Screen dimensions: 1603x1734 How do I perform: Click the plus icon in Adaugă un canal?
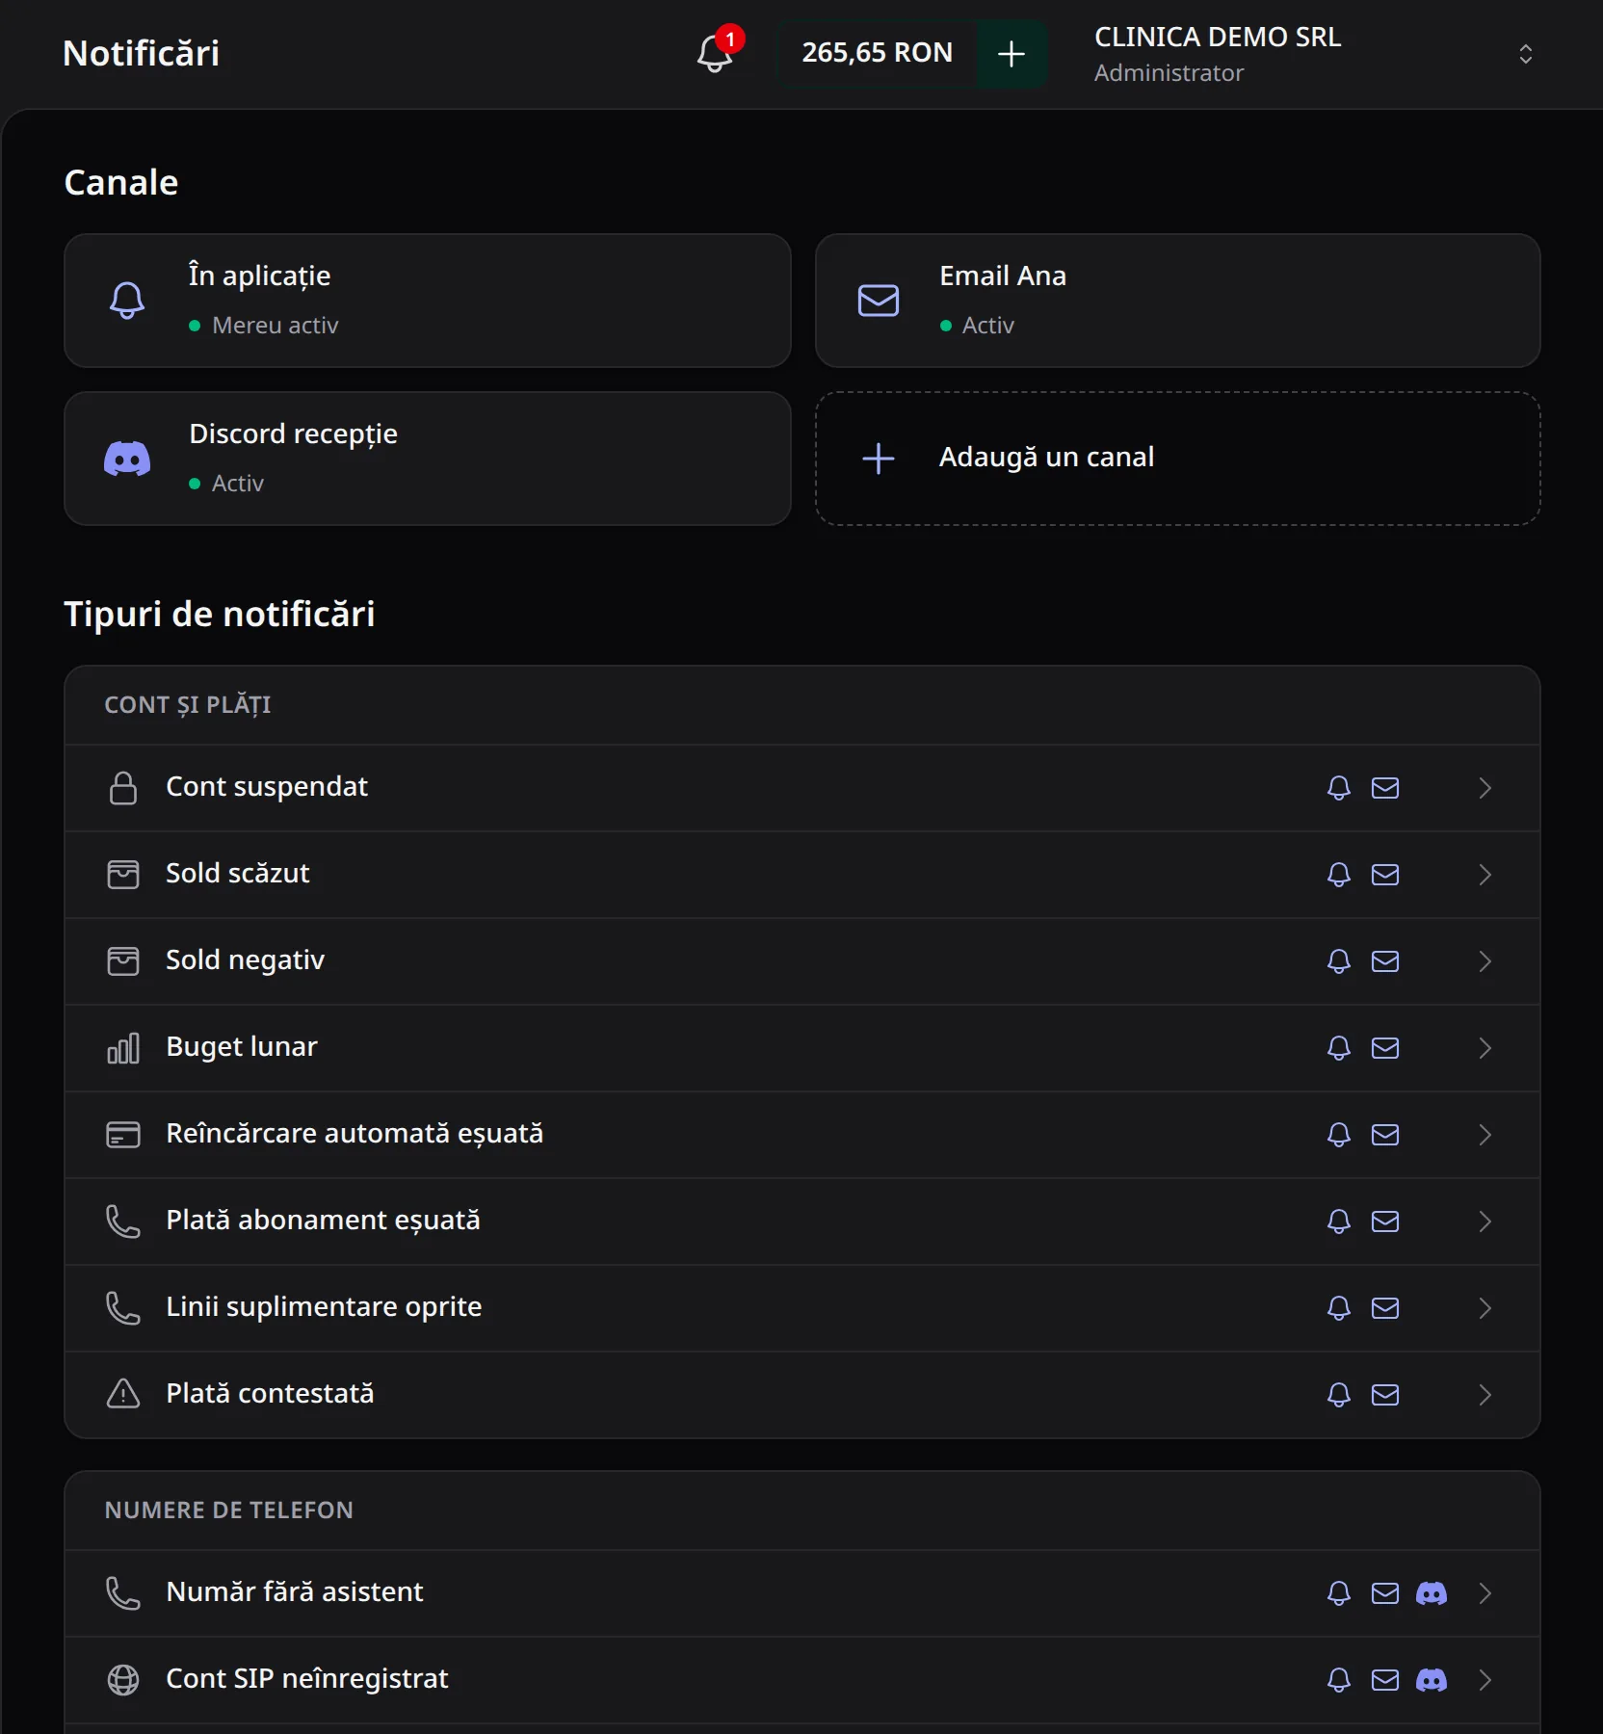pyautogui.click(x=879, y=459)
